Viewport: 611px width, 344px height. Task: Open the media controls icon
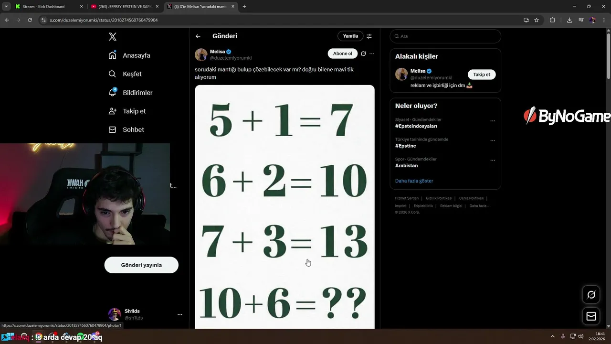[581, 20]
